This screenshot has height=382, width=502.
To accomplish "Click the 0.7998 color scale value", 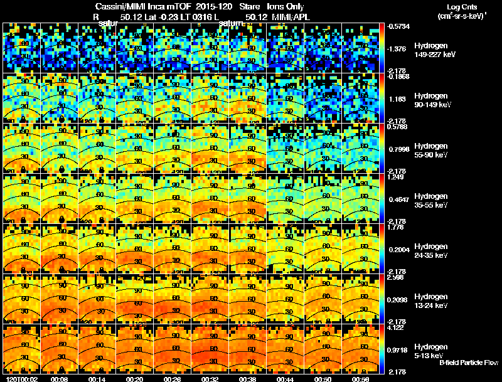I will 399,149.
